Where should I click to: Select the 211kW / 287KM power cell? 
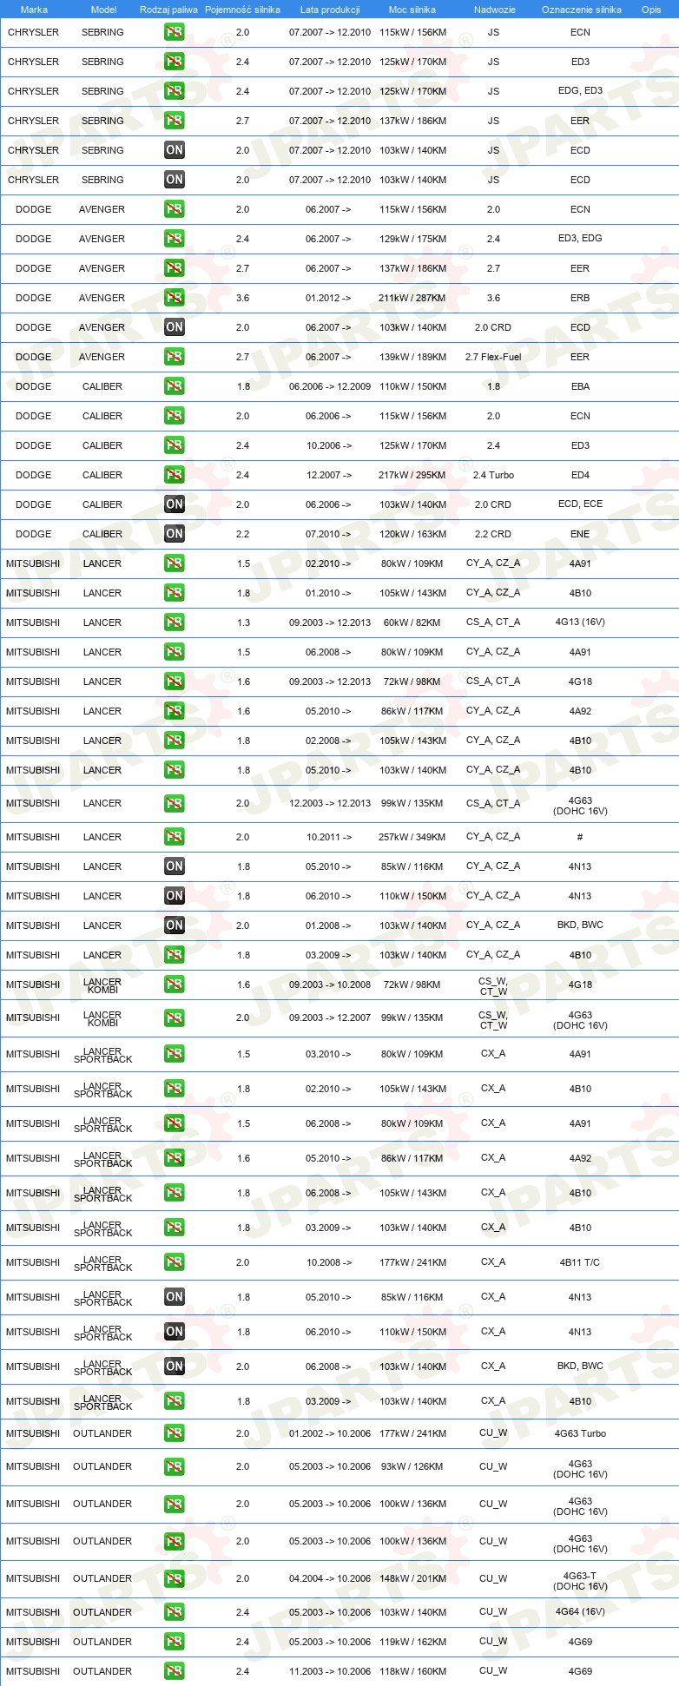pyautogui.click(x=412, y=298)
